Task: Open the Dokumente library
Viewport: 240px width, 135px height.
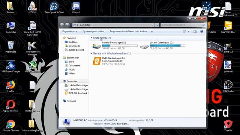Action: click(x=74, y=66)
